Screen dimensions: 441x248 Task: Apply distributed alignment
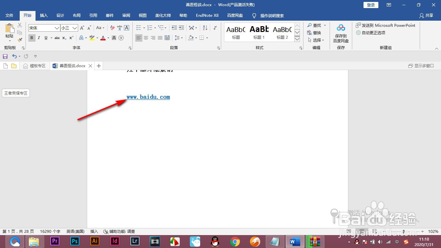coord(167,38)
